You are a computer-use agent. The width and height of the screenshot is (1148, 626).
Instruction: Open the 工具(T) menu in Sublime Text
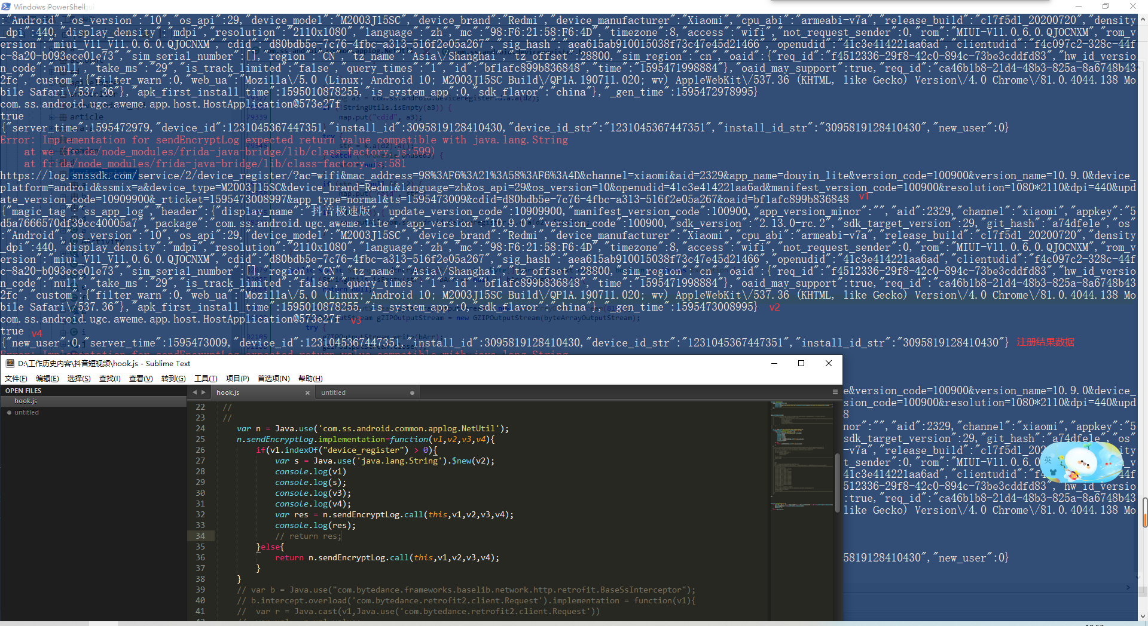click(206, 379)
